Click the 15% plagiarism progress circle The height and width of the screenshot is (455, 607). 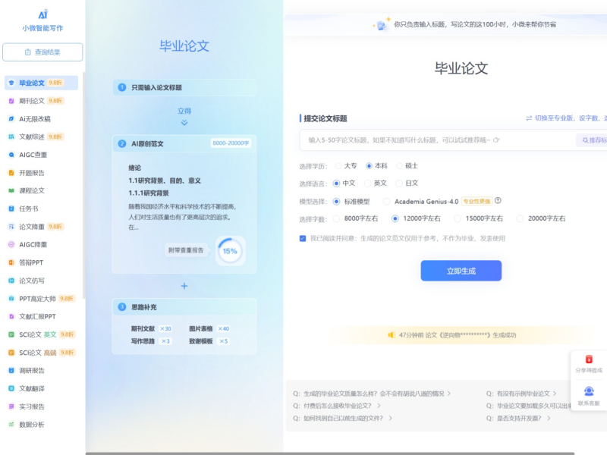tap(230, 251)
